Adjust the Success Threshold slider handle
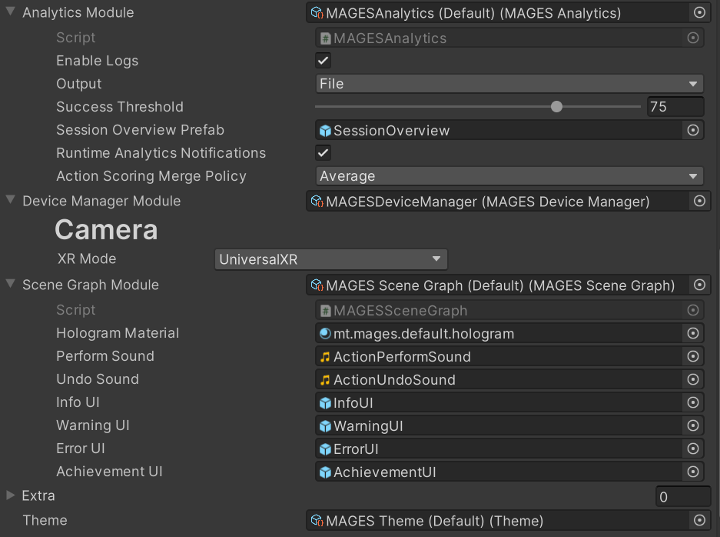The image size is (720, 537). point(556,107)
